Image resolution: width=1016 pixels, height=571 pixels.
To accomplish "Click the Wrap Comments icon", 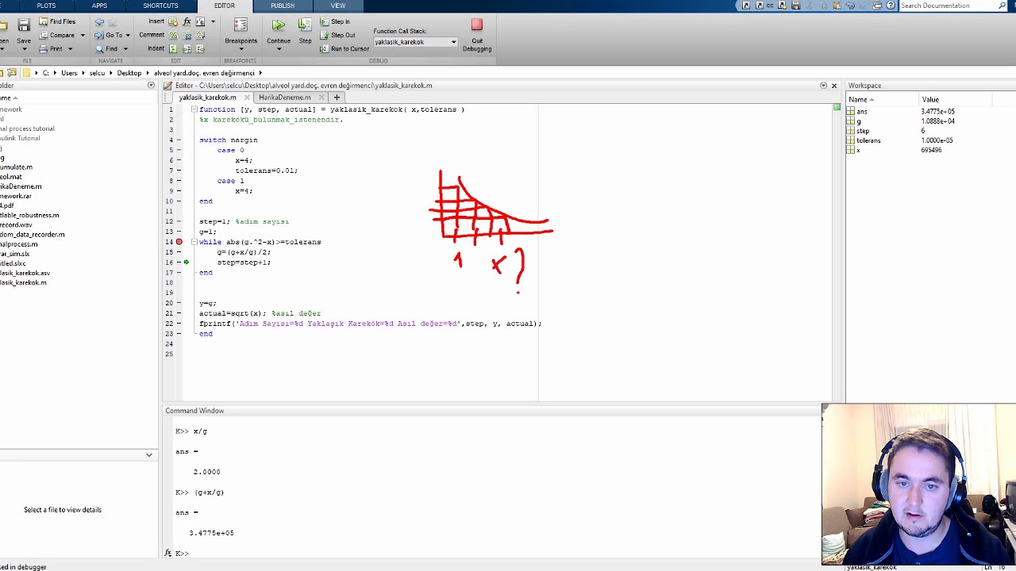I will [200, 35].
